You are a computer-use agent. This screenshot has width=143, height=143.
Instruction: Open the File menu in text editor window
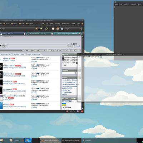point(117,5)
